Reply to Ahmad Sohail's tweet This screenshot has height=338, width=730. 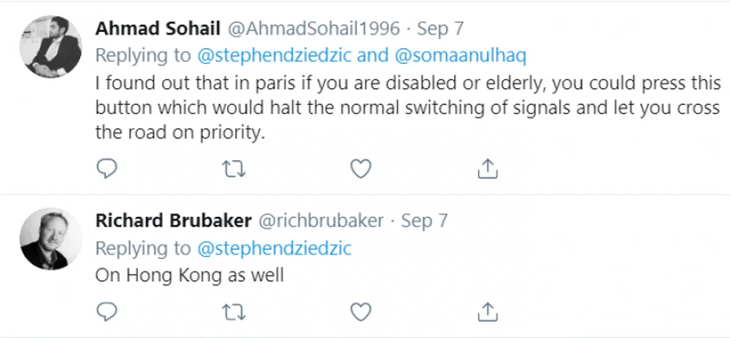(x=106, y=169)
